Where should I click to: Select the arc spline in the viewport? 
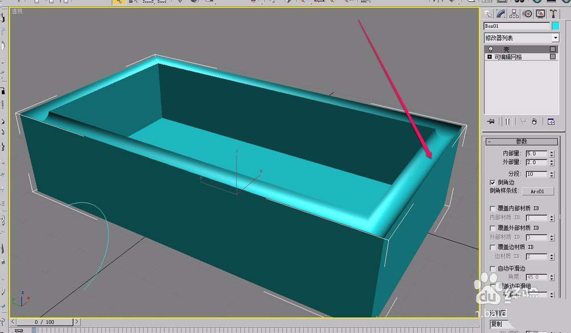tap(108, 233)
